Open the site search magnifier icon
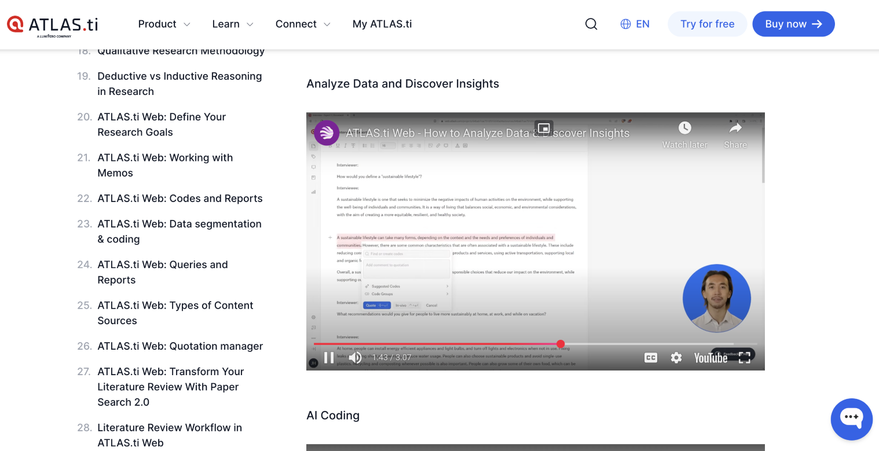879x451 pixels. (x=591, y=24)
